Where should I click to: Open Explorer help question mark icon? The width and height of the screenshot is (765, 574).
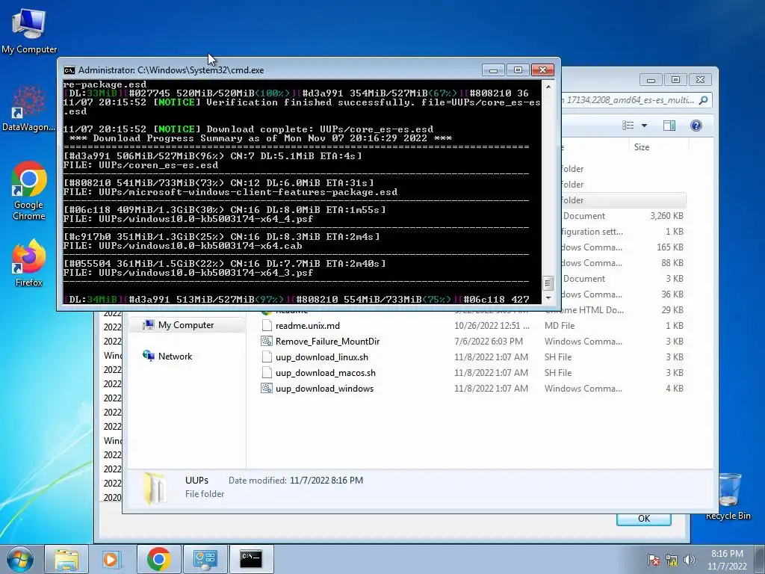coord(696,126)
